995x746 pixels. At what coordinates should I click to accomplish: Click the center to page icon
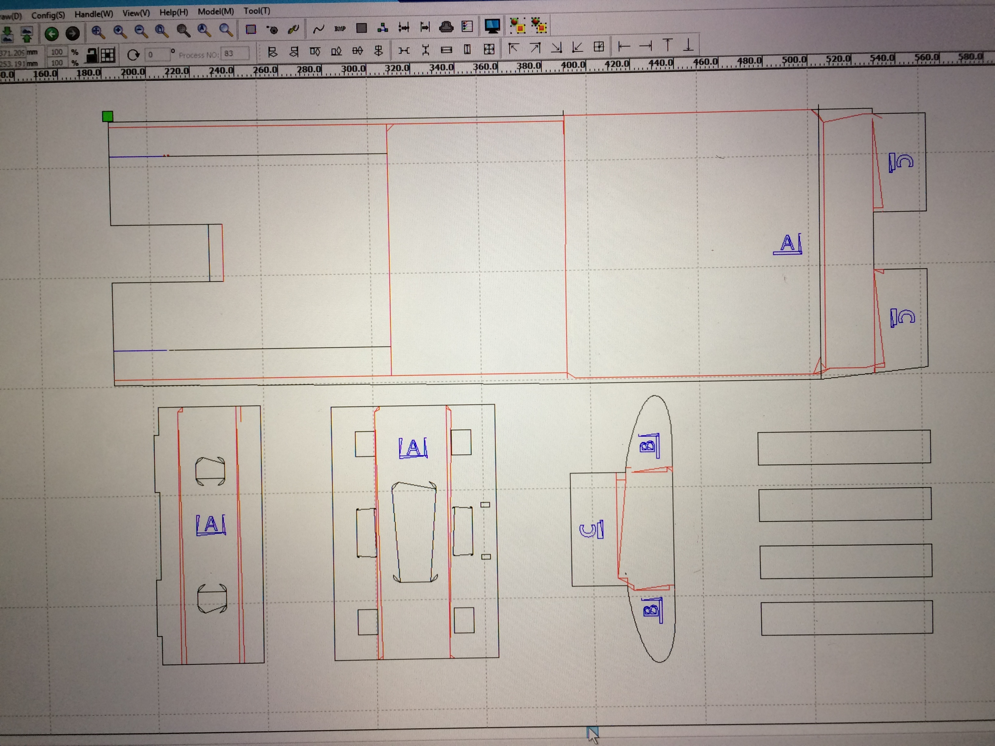tap(599, 47)
